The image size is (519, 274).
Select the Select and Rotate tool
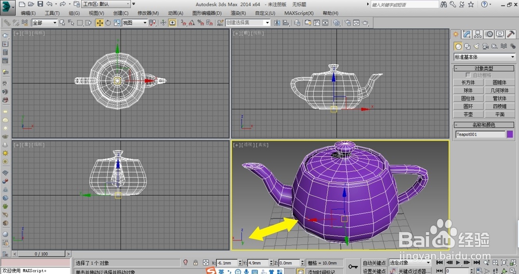pos(108,23)
